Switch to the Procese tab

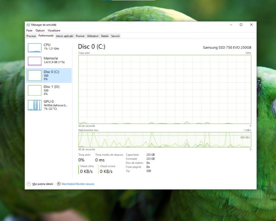pos(31,36)
